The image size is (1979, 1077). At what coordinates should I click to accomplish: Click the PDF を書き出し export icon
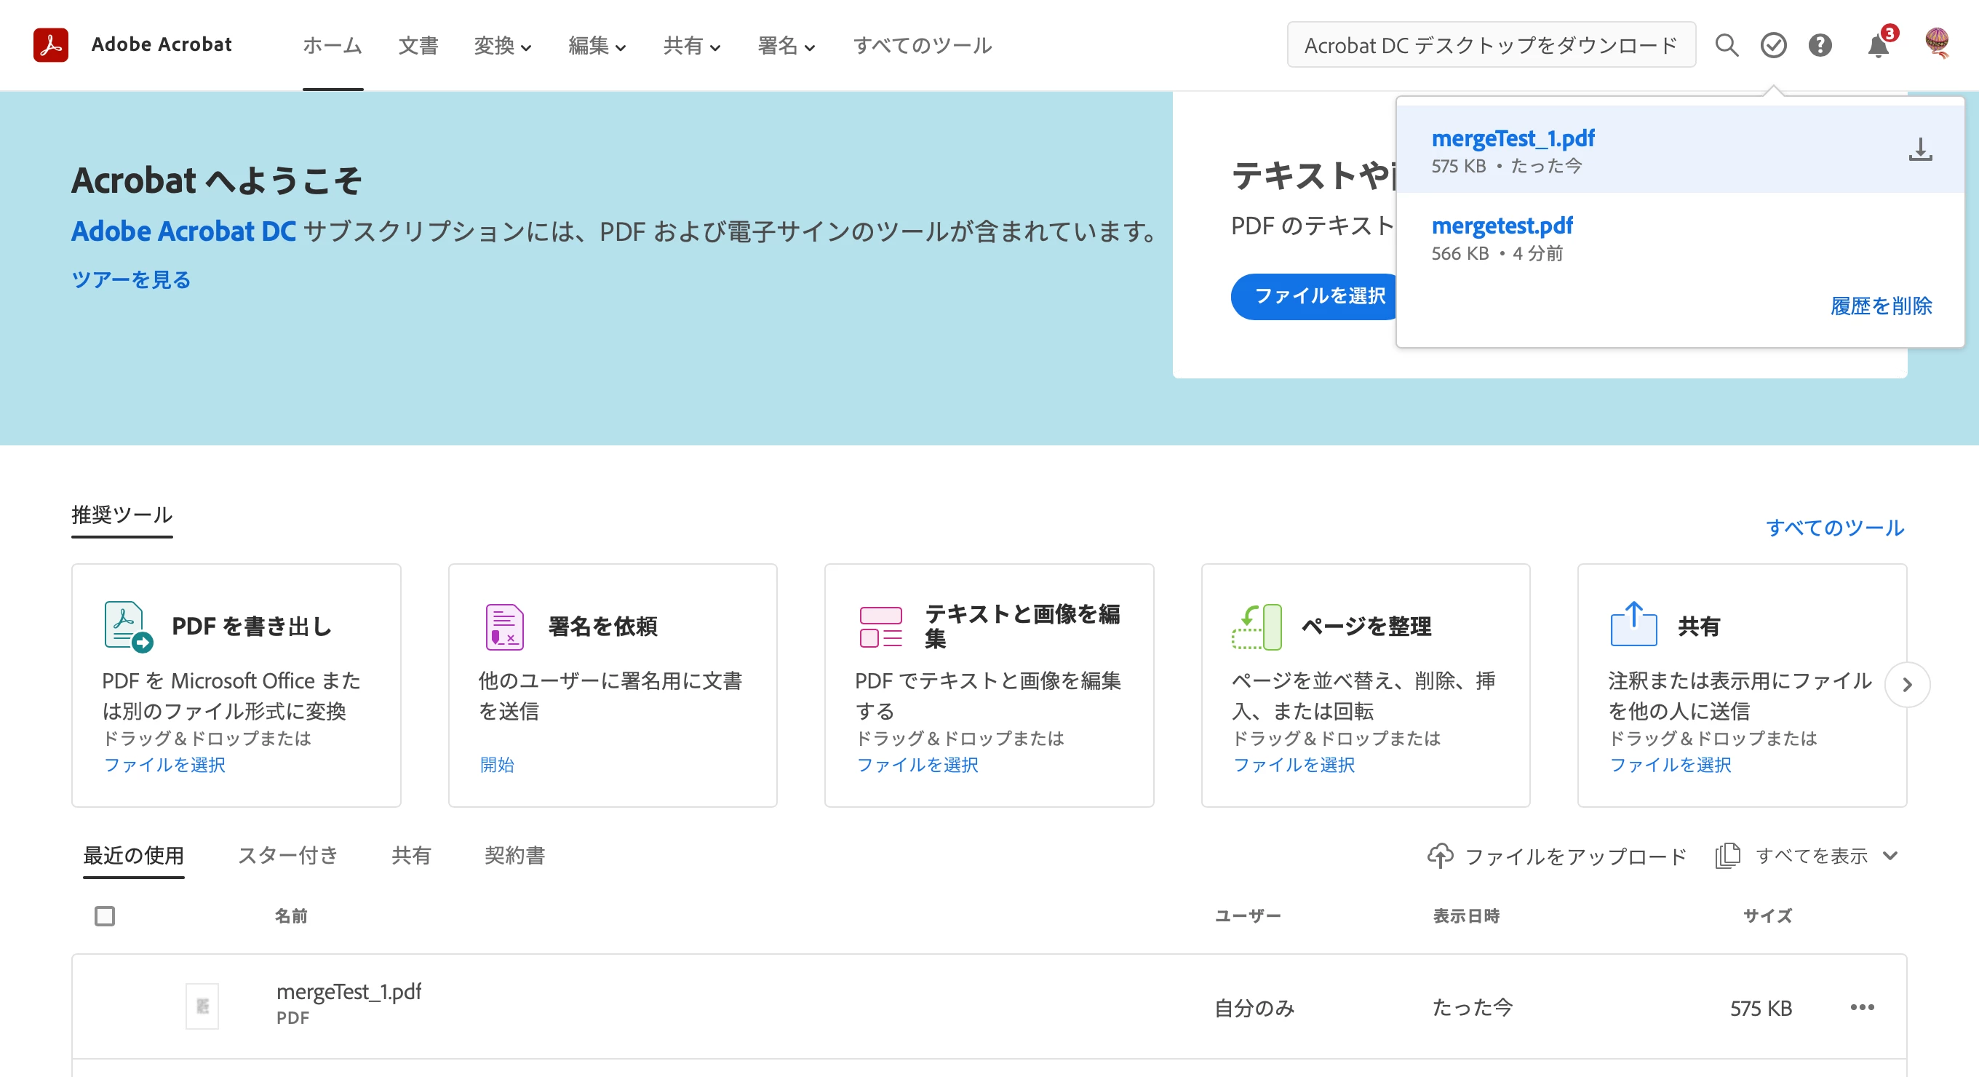click(127, 626)
